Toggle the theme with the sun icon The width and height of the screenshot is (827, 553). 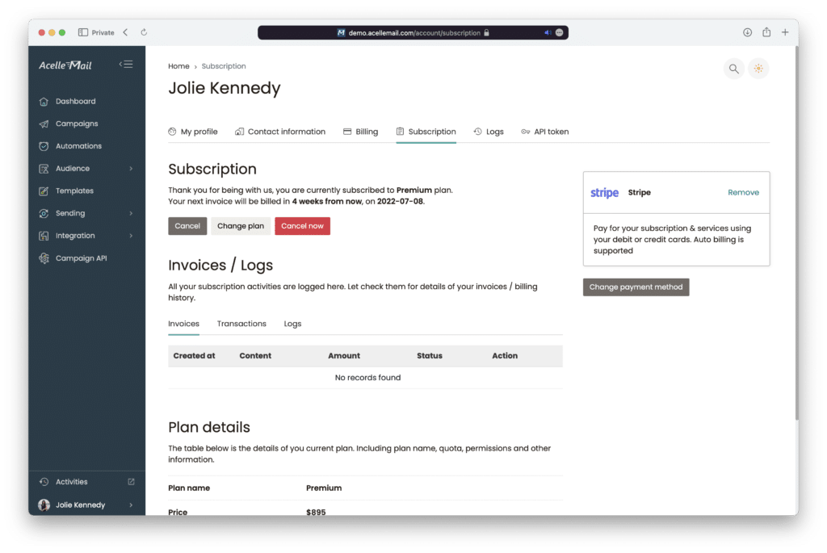coord(758,69)
